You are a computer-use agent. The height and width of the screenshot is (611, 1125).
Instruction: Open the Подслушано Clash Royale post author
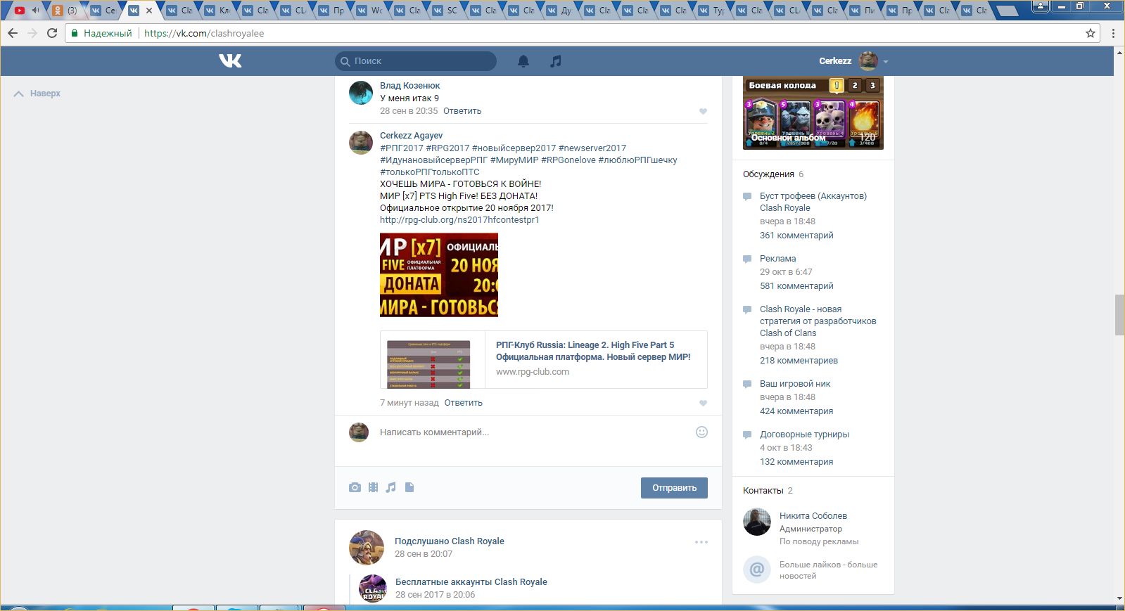(x=449, y=541)
